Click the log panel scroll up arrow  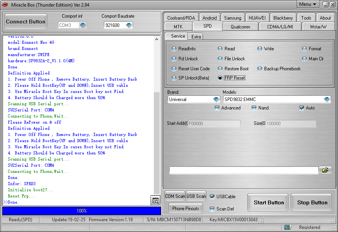(x=157, y=39)
